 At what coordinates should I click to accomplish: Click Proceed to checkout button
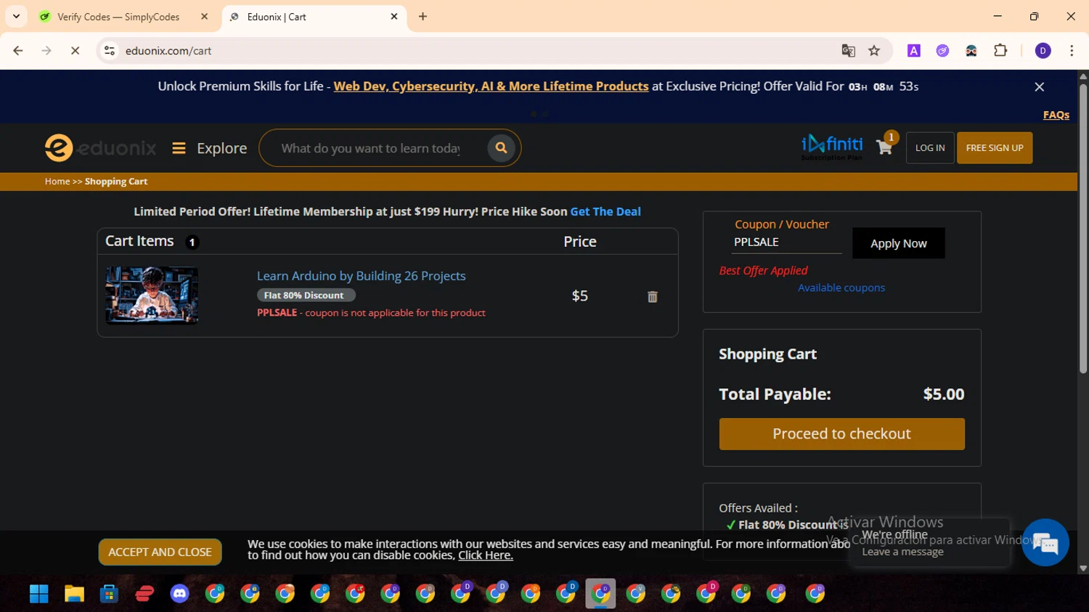[842, 434]
